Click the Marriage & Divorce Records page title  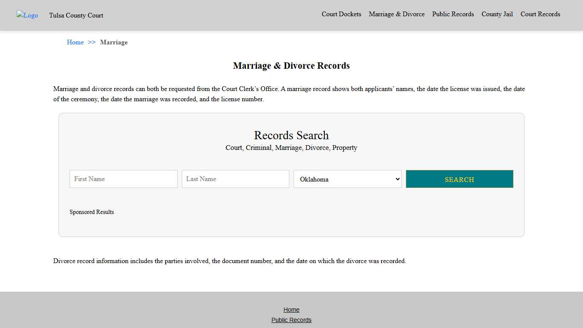(291, 66)
